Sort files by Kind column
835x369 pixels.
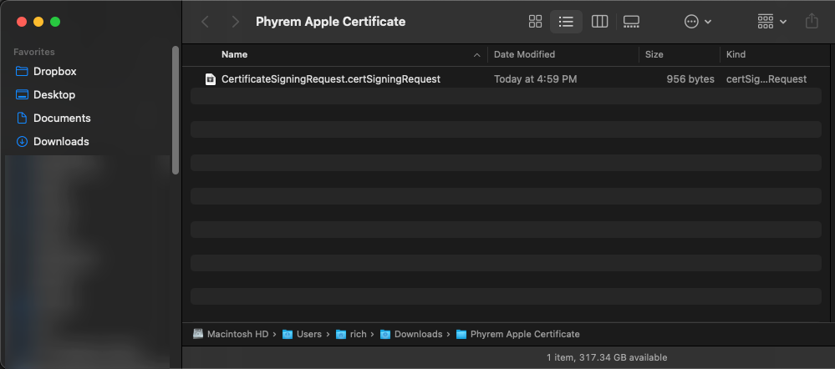pos(736,54)
